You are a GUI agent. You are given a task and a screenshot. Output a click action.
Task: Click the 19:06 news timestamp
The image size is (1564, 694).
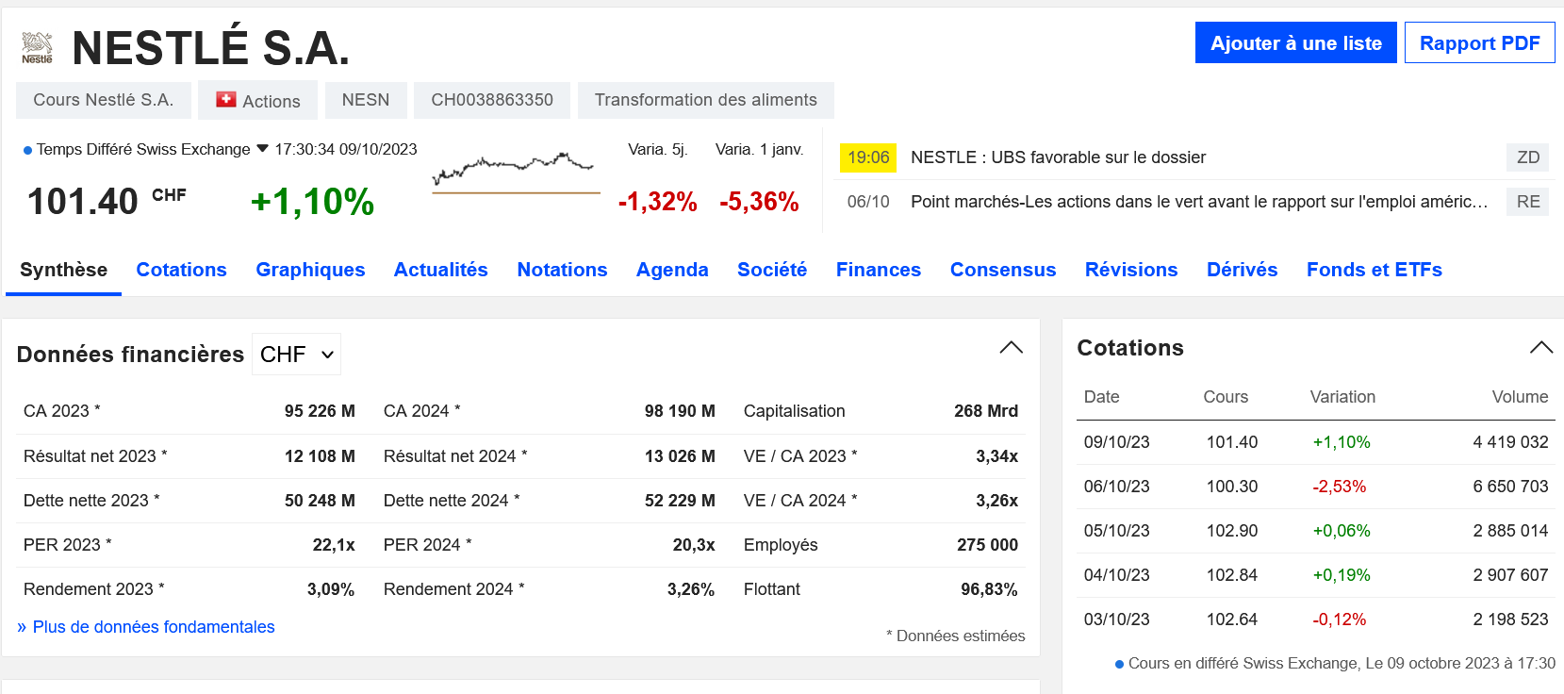pyautogui.click(x=868, y=157)
